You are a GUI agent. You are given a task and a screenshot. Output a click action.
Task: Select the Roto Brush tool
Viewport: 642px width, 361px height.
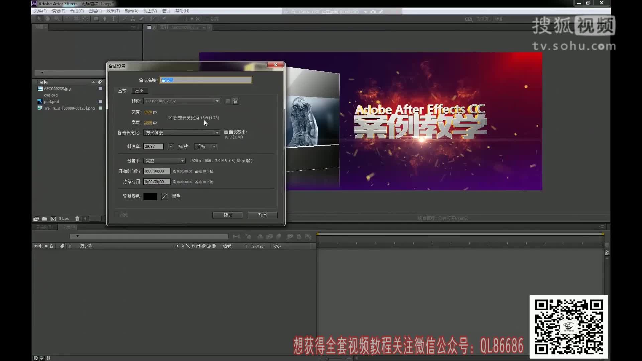tap(152, 19)
